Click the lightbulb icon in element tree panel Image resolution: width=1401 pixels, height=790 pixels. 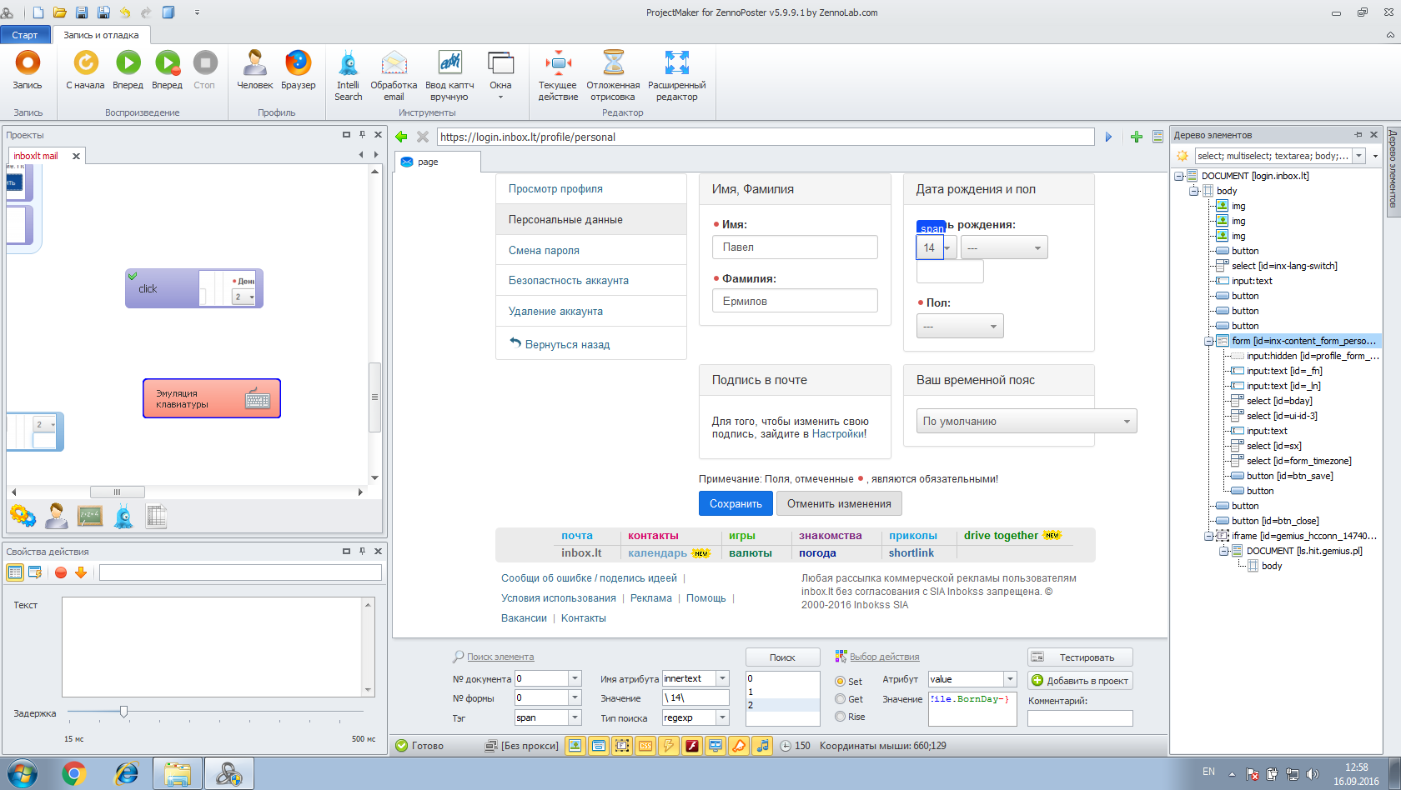click(1182, 156)
